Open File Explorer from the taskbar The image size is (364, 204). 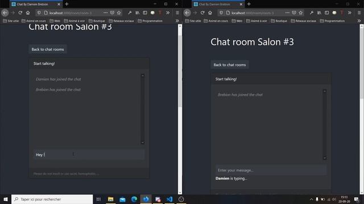(111, 199)
